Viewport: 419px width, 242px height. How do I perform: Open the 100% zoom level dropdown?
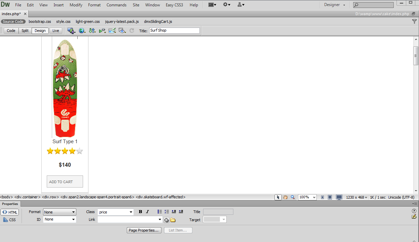coord(307,197)
